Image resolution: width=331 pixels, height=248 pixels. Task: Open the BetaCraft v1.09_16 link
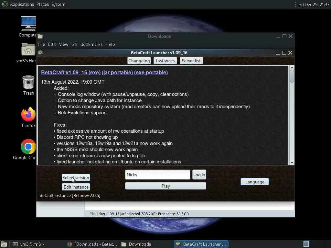[x=64, y=73]
